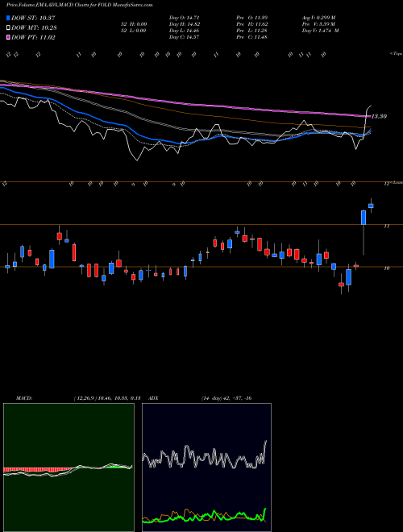
Task: Click the 'Day V: 1.474 M' value
Action: tap(321, 31)
